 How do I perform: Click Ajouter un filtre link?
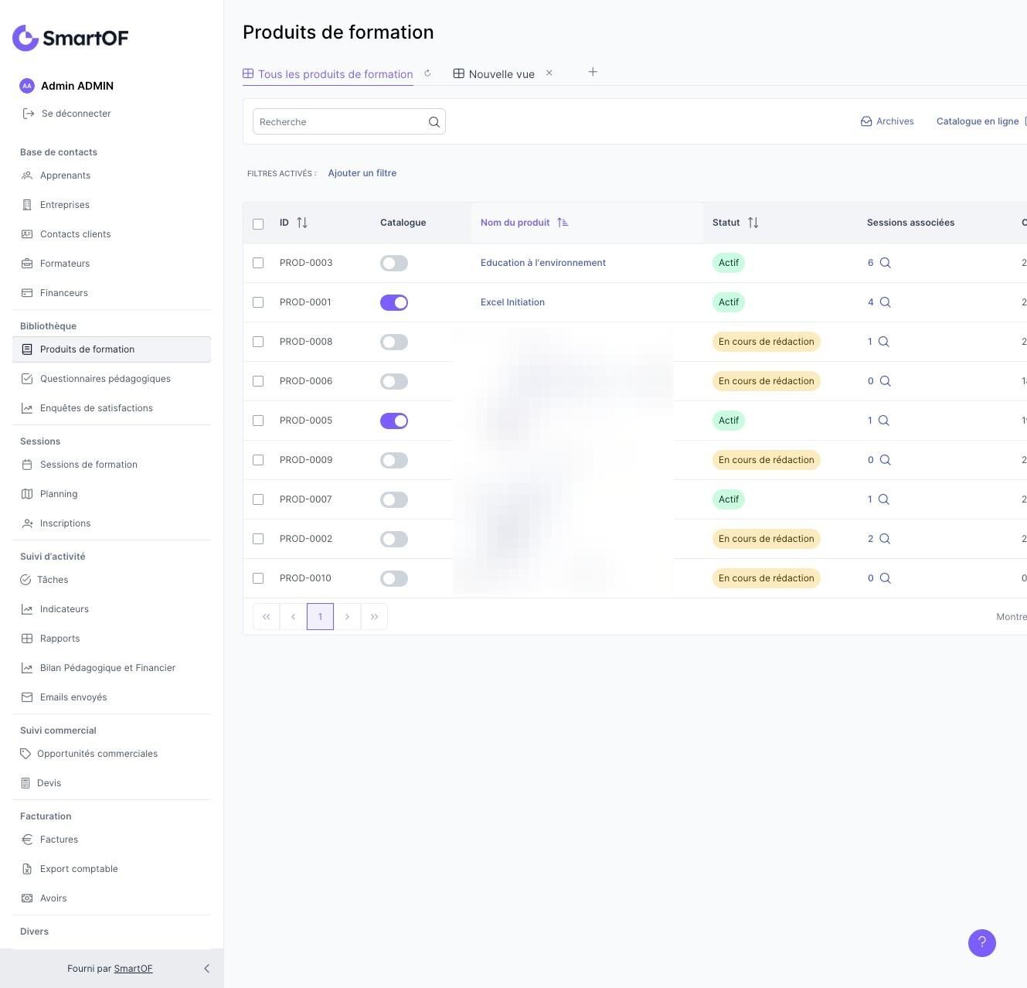362,173
